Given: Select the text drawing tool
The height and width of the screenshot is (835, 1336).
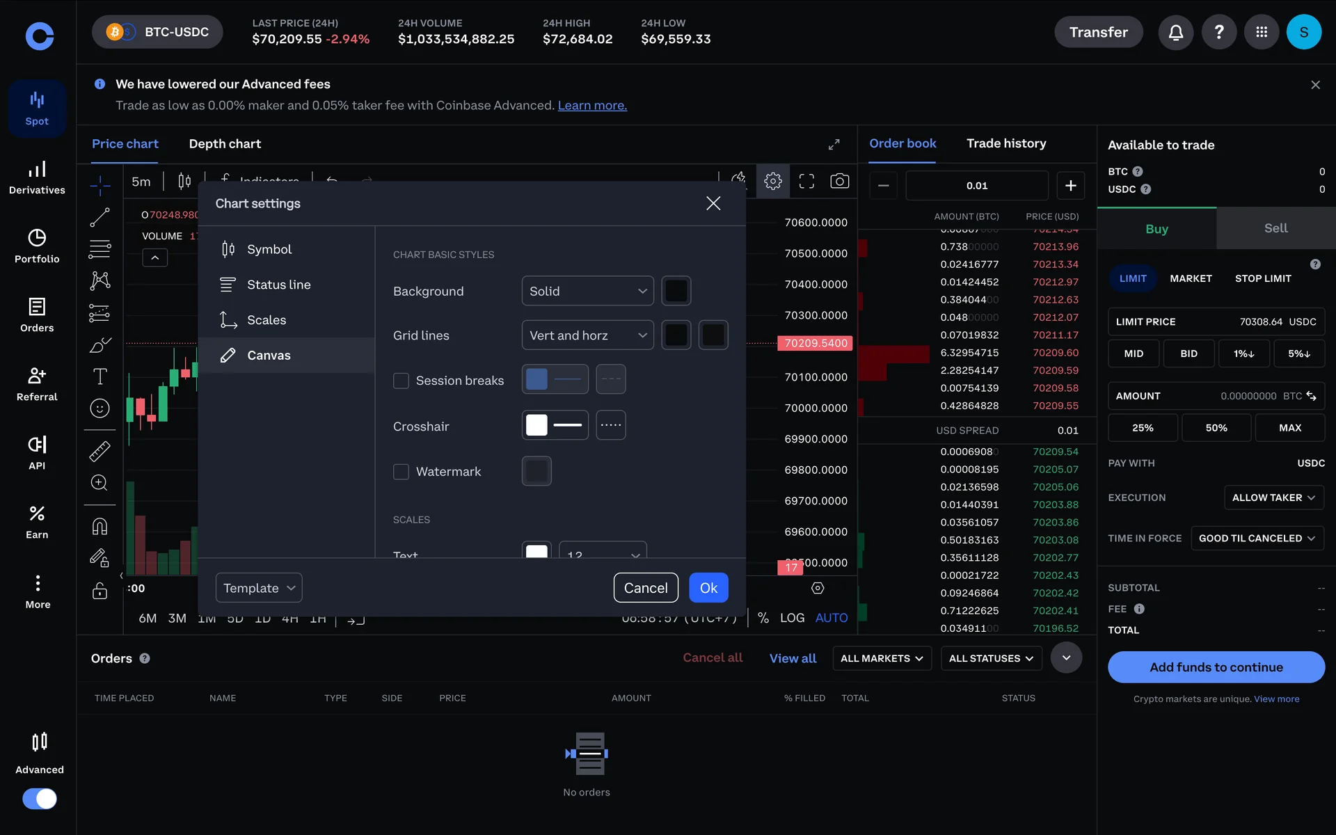Looking at the screenshot, I should (x=100, y=376).
